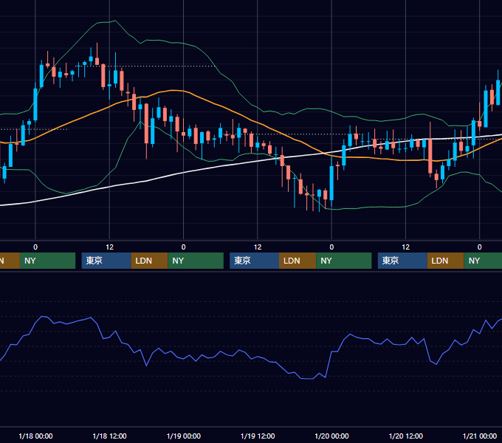Select the NY session bar spanning 1/21 00:00
Screen dimensions: 502x443
483,261
